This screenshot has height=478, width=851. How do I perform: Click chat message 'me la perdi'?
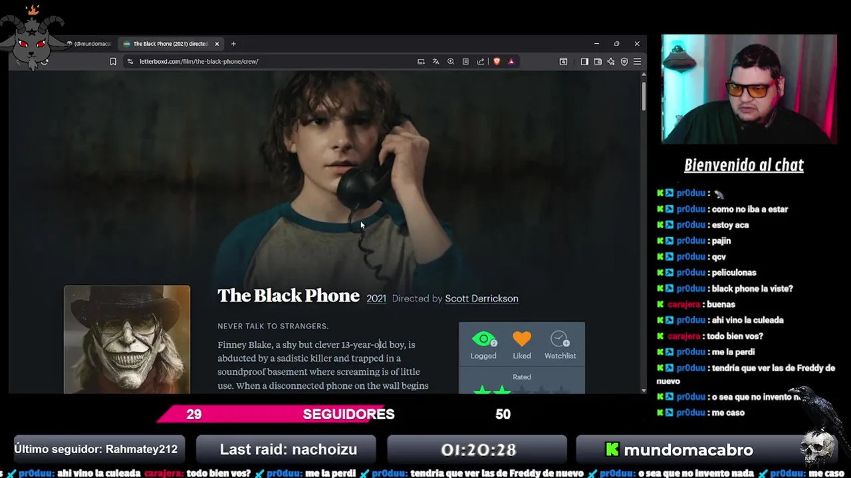(733, 353)
